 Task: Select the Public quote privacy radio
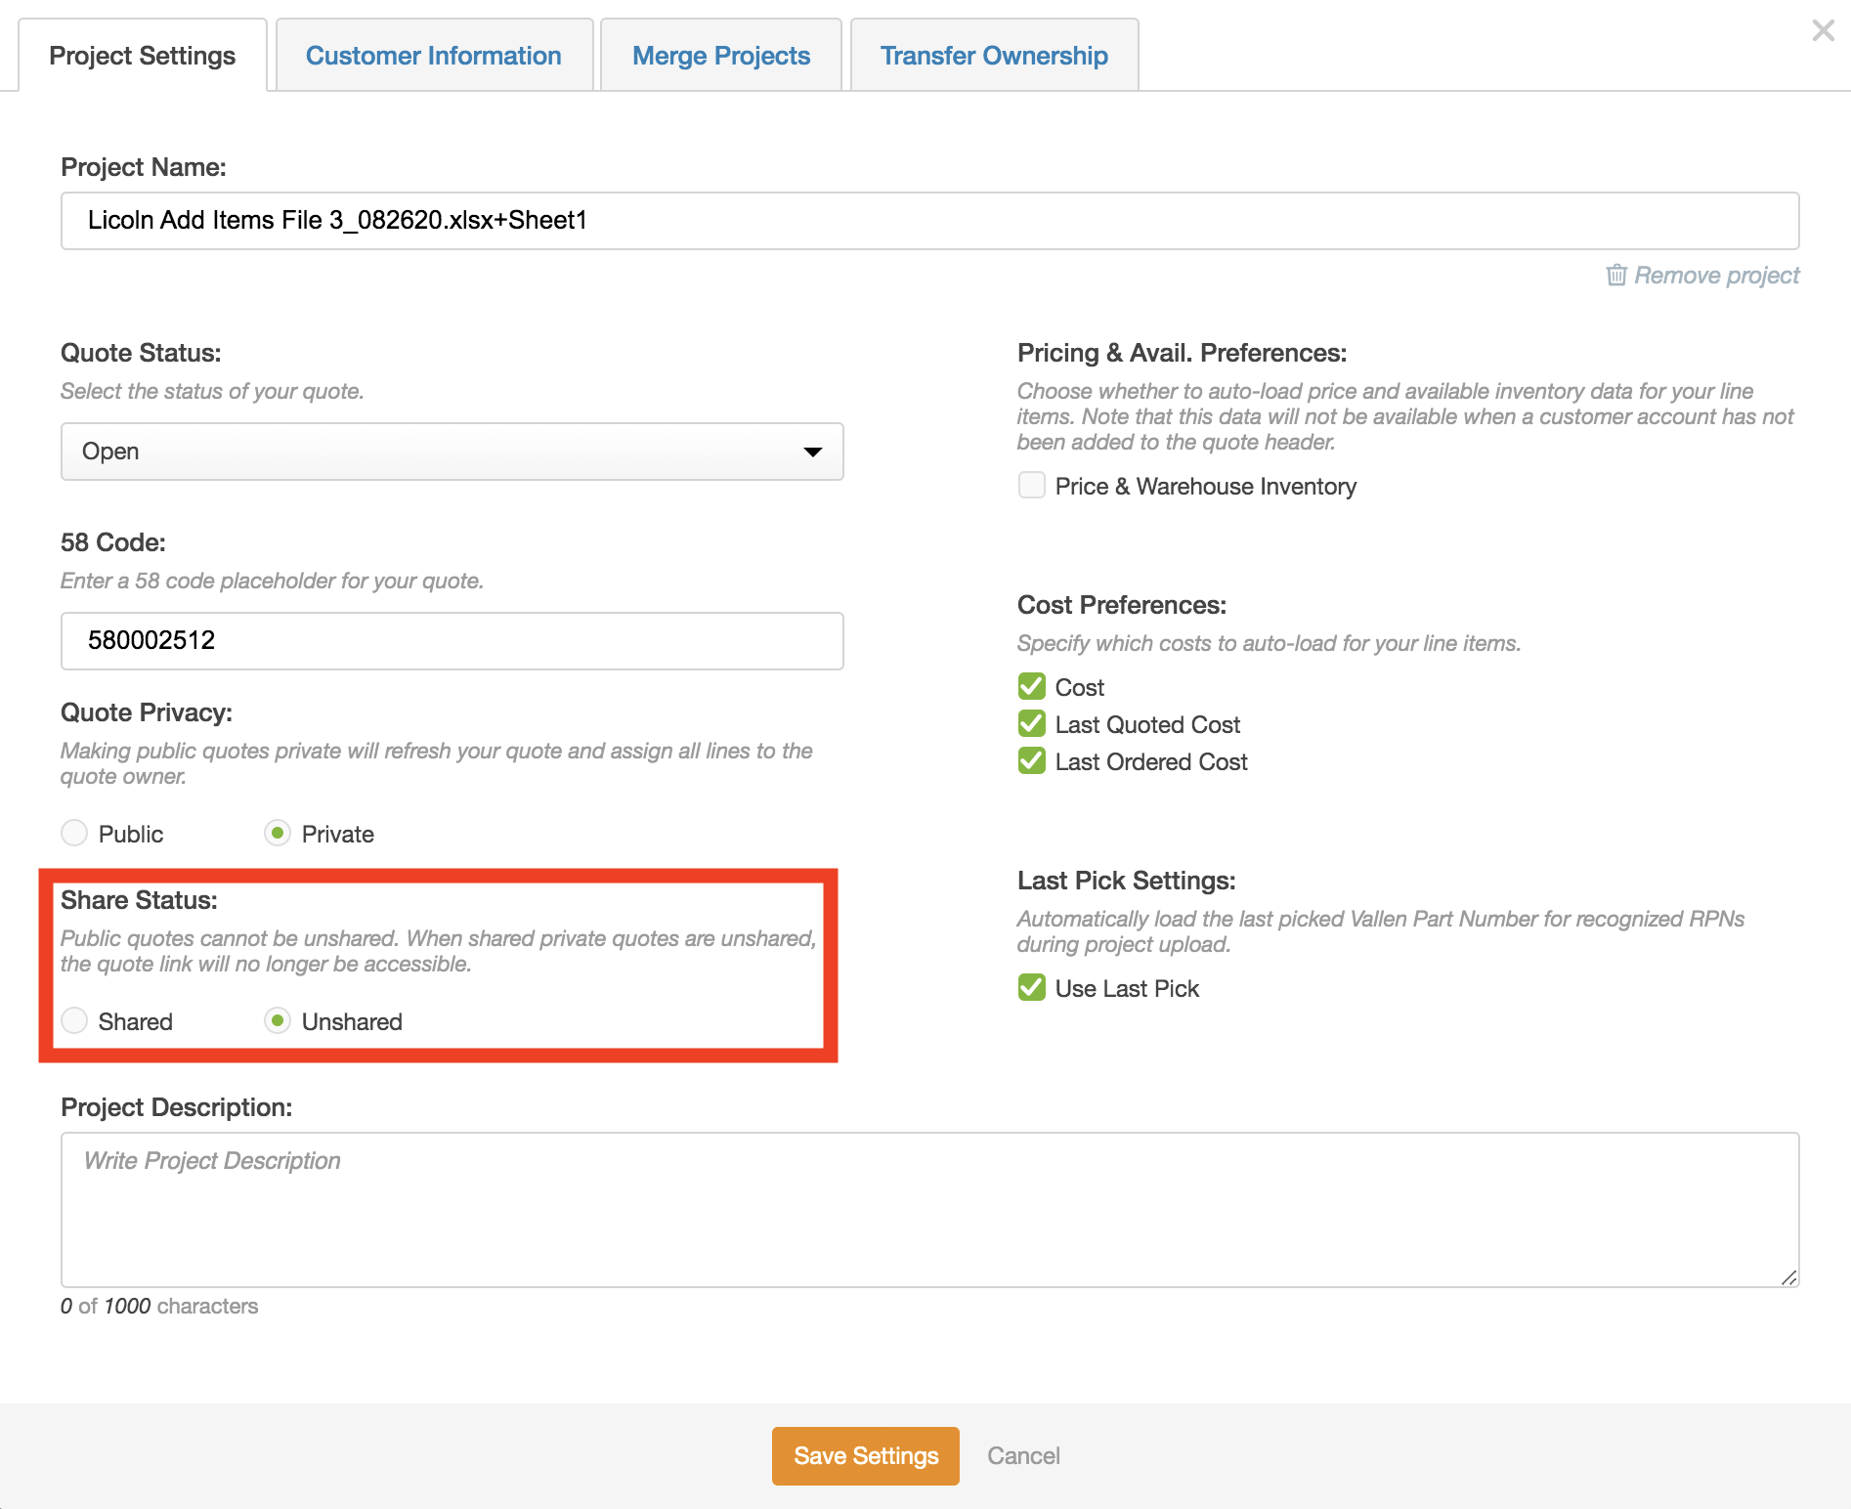(74, 834)
